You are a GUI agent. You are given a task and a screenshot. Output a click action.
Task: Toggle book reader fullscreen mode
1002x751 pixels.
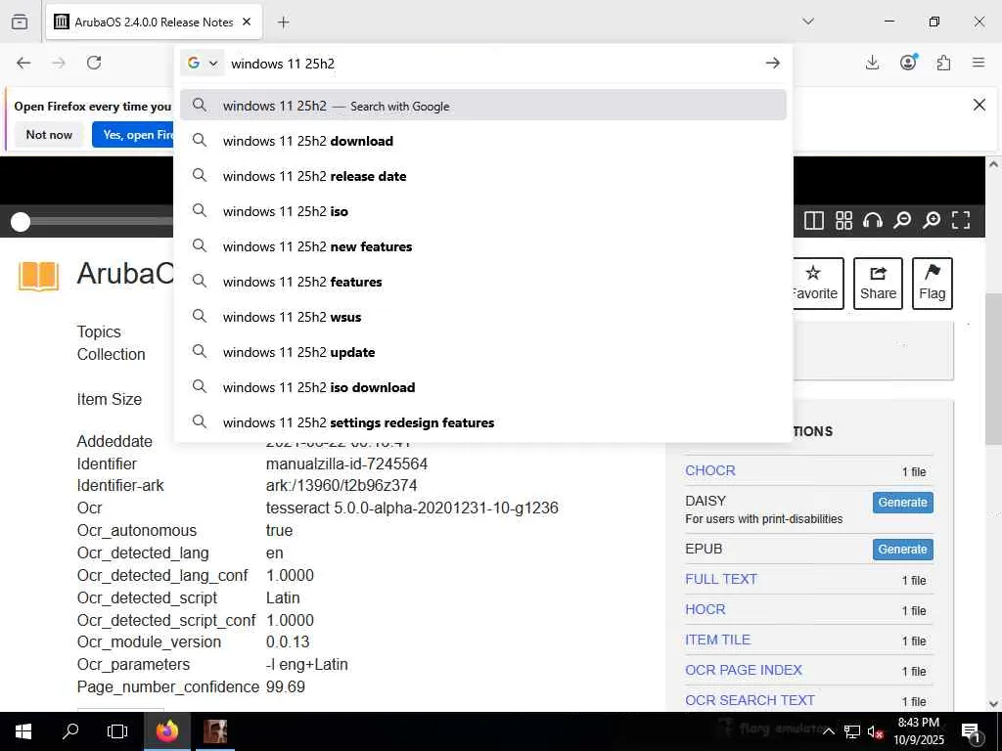961,220
